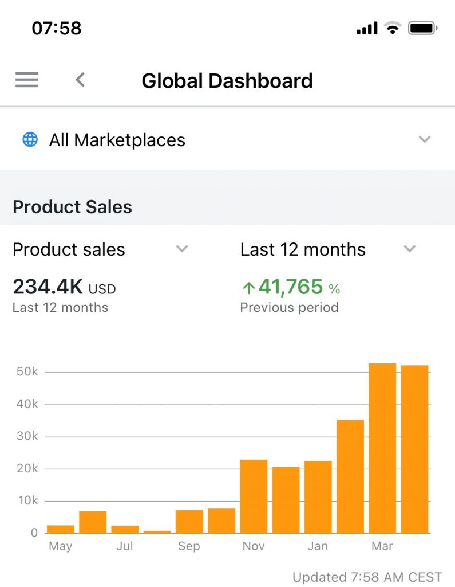This screenshot has height=587, width=455.
Task: Select the November sales bar
Action: 254,496
